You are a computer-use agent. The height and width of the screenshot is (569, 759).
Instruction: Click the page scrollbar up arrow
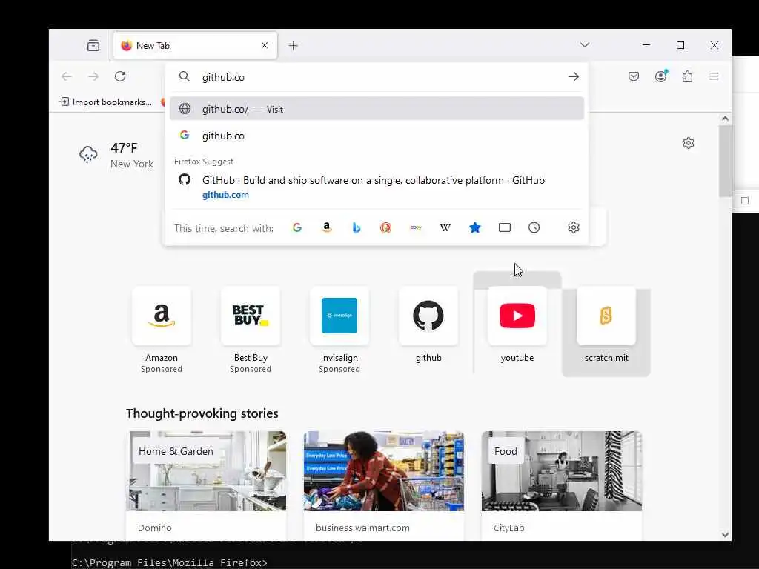[x=725, y=119]
